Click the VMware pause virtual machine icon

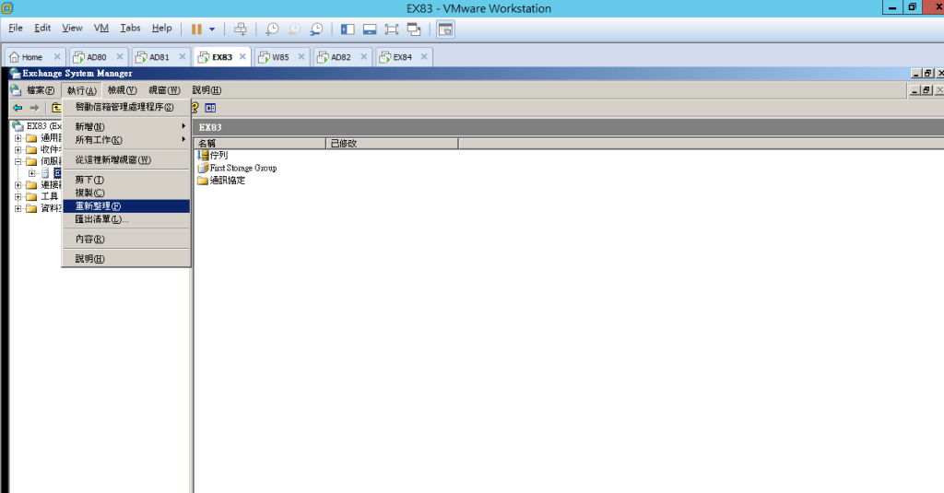coord(196,29)
